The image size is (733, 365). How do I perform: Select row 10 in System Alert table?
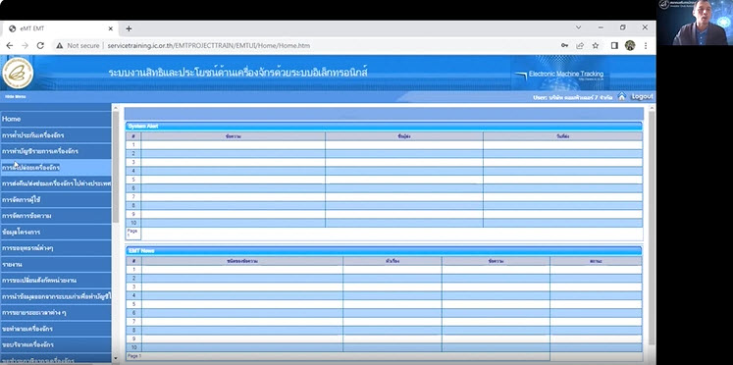coord(384,223)
